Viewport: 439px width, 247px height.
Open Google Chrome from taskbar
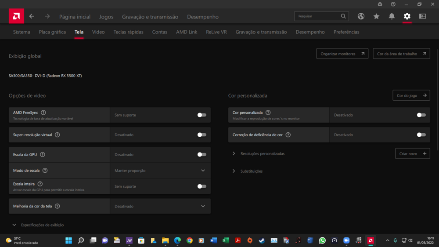point(190,240)
